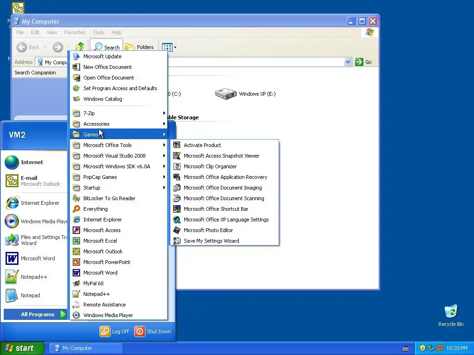Open the Edit menu in My Computer

[x=35, y=32]
